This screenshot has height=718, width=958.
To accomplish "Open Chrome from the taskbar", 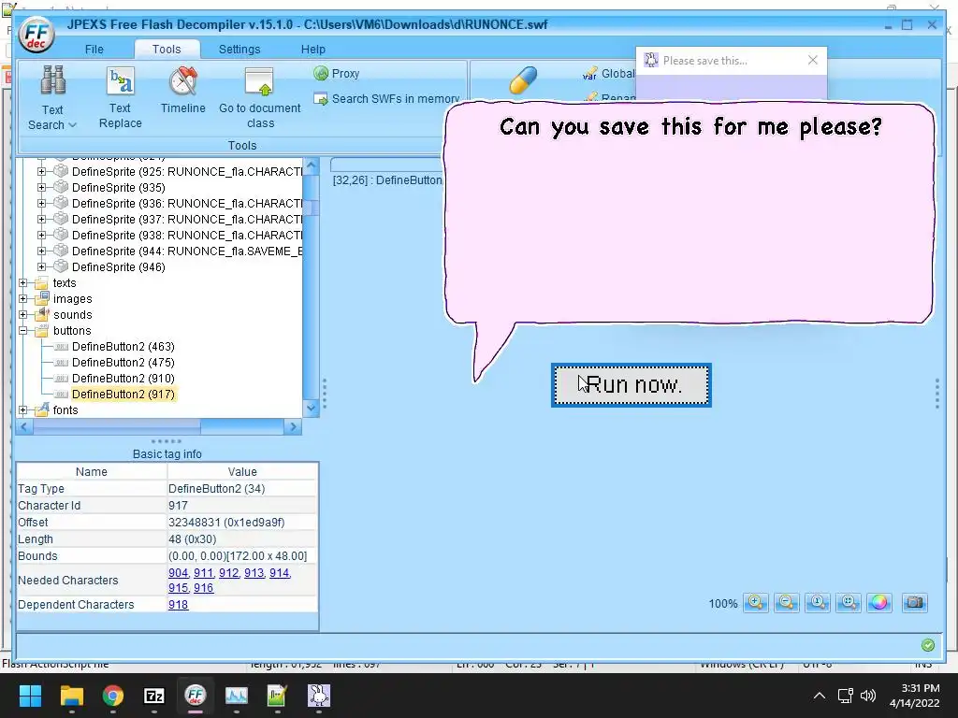I will click(113, 695).
